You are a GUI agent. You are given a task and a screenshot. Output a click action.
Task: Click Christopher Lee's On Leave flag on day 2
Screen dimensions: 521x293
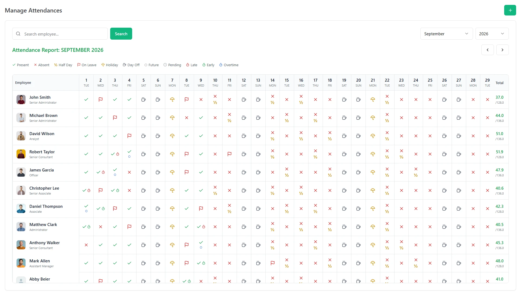[101, 190]
